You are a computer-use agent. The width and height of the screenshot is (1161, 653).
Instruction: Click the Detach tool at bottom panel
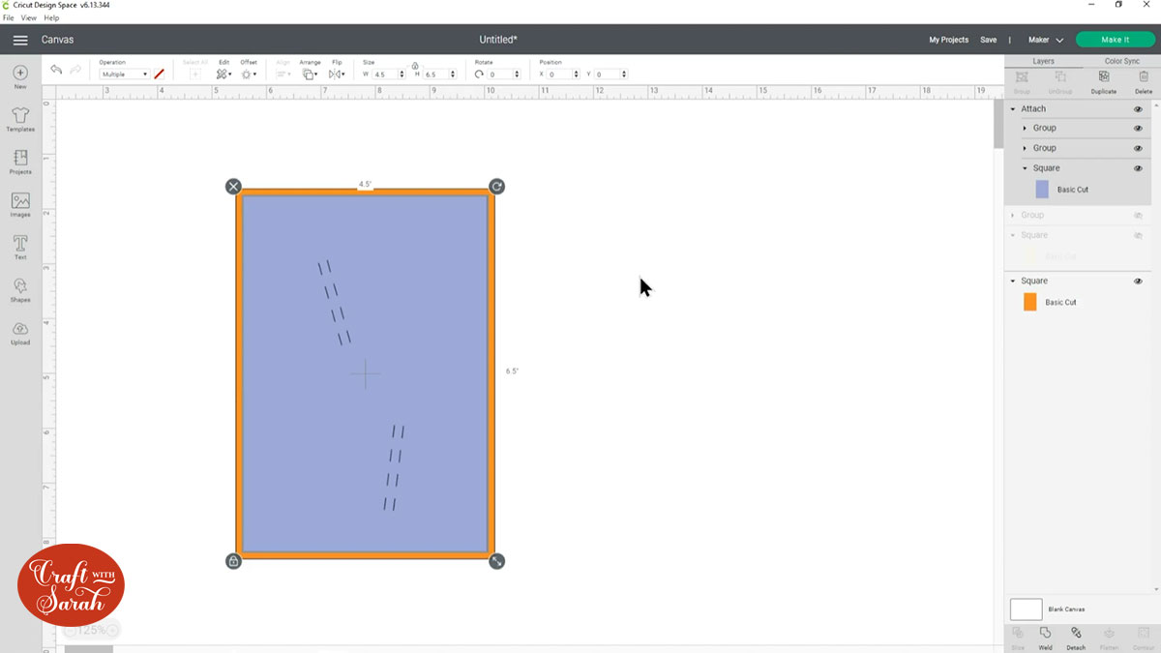point(1076,638)
